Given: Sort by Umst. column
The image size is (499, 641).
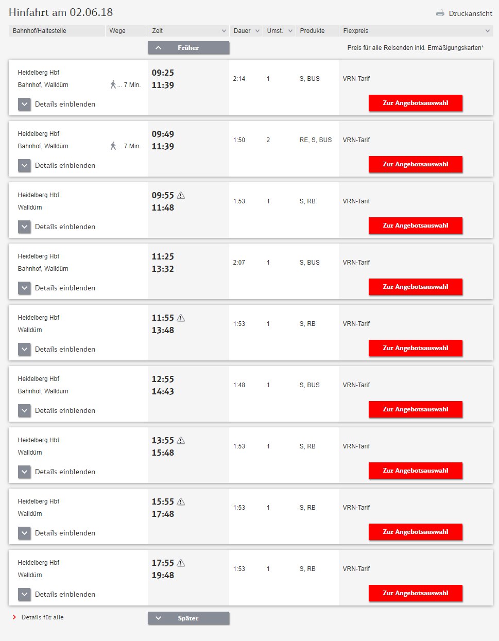Looking at the screenshot, I should tap(280, 31).
